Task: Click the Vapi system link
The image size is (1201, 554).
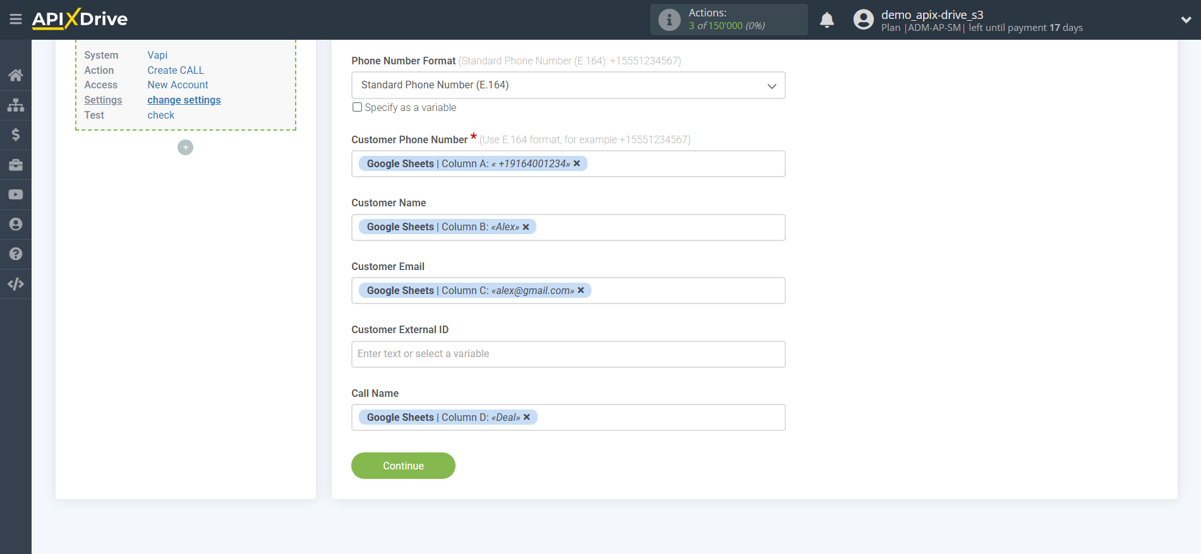Action: [x=157, y=55]
